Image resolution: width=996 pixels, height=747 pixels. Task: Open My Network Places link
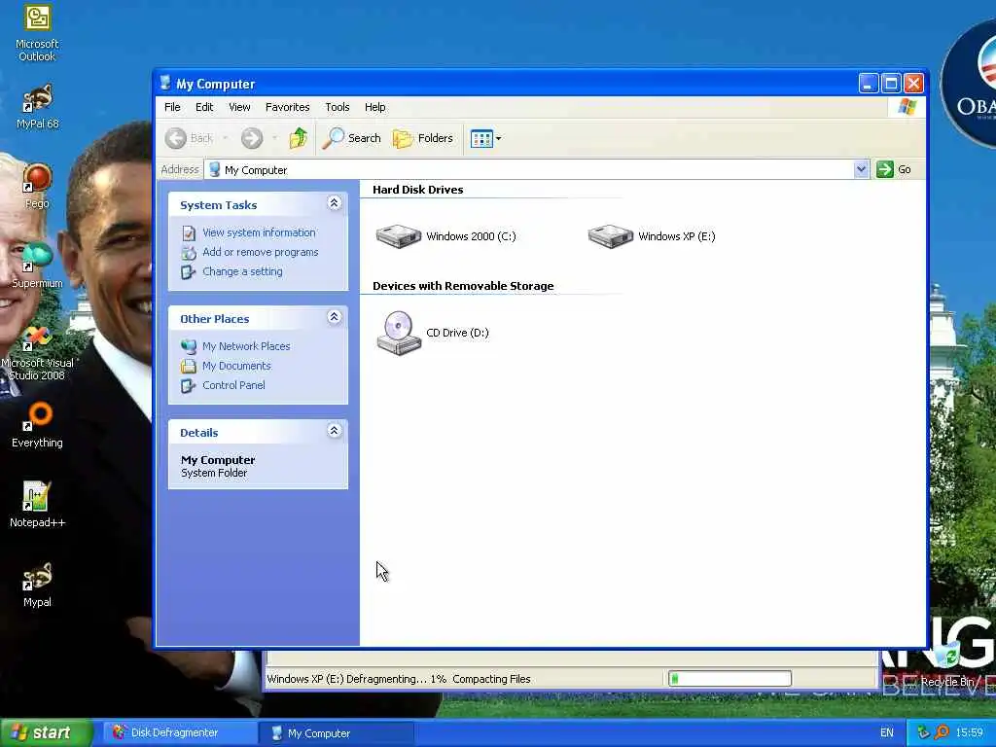tap(246, 346)
